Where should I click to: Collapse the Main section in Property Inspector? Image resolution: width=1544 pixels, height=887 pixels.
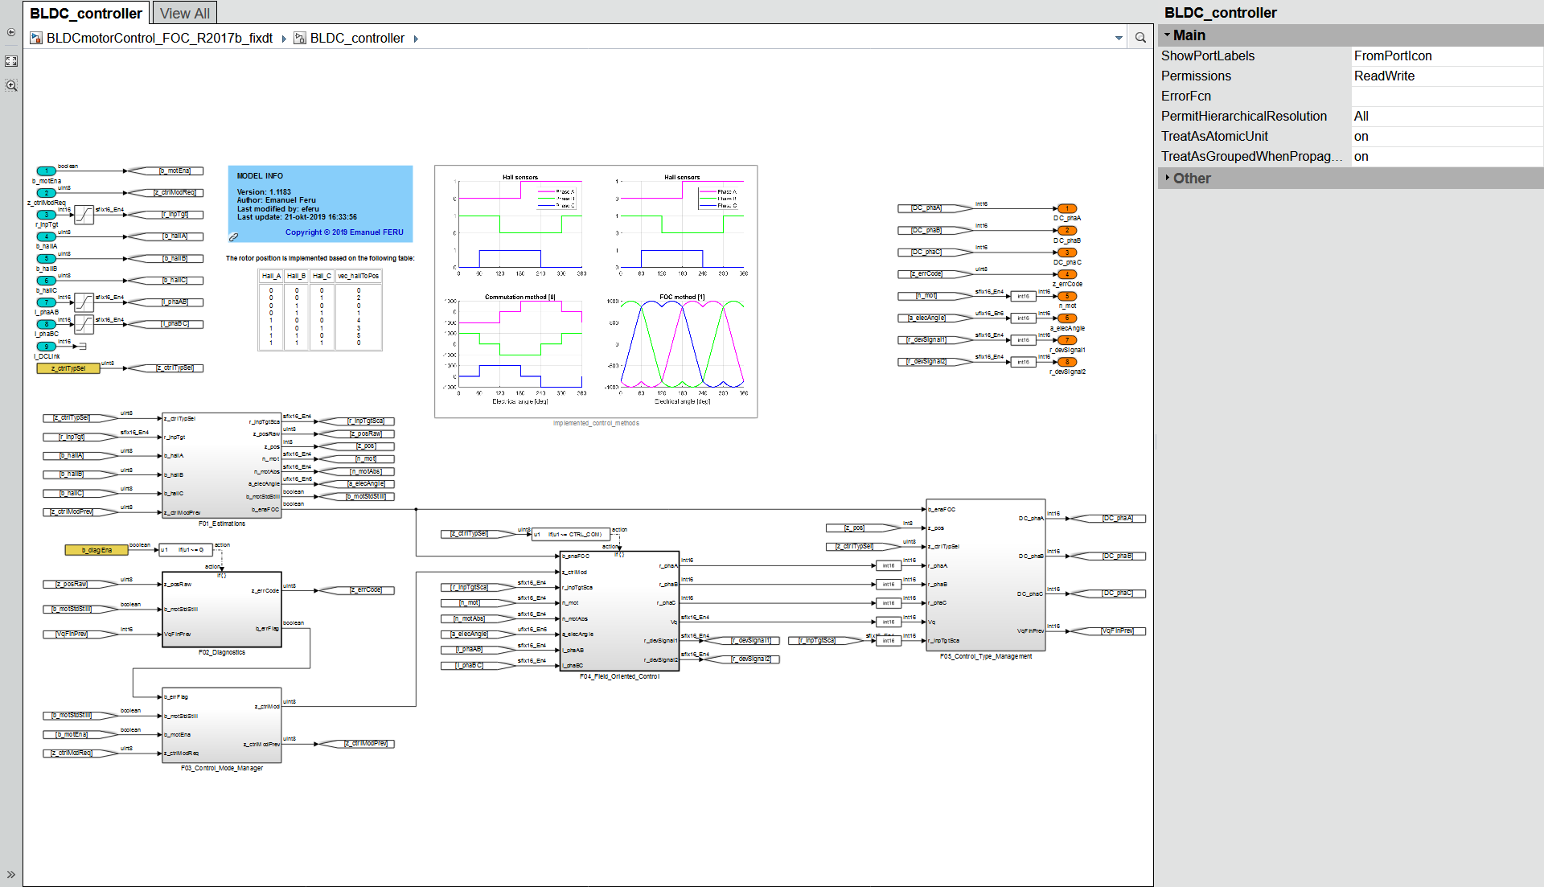click(1167, 35)
